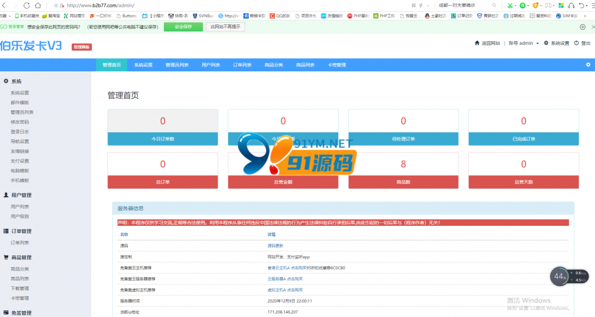Screen dimensions: 595x317
Task: Select the 管理首页 nav tab
Action: point(112,65)
